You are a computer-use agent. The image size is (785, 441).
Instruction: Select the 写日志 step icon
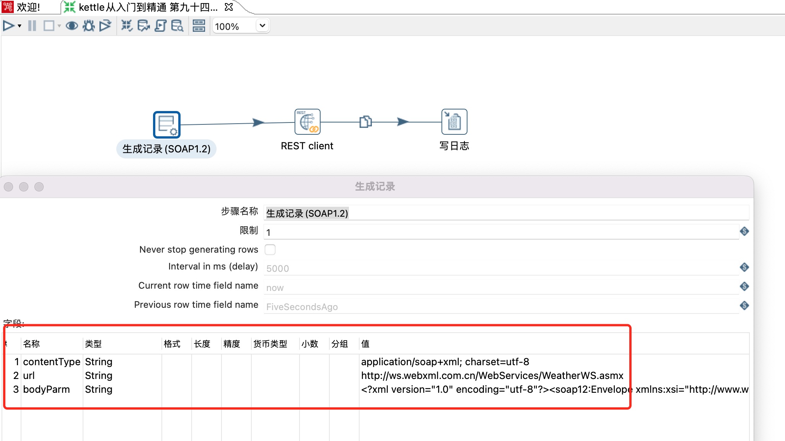tap(454, 122)
